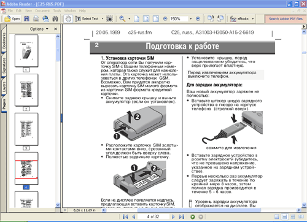The height and width of the screenshot is (222, 307).
Task: Go to the first page
Action: coord(125,216)
